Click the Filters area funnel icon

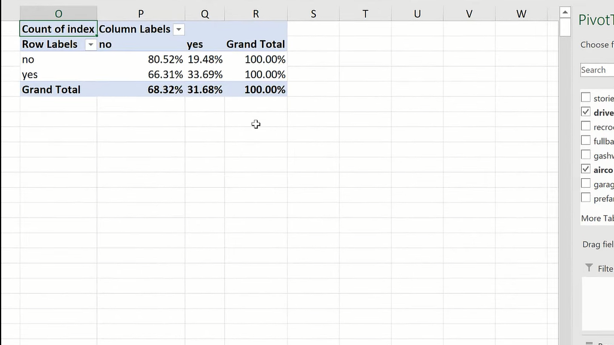[589, 268]
